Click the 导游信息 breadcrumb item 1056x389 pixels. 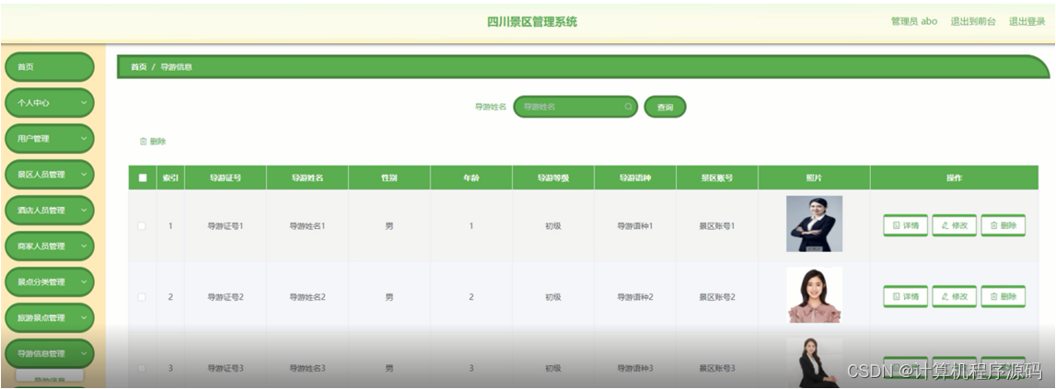coord(177,67)
